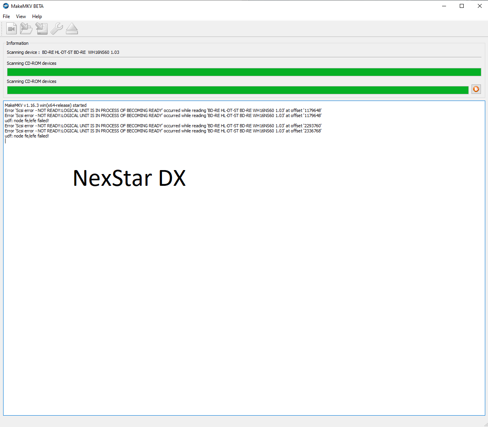Select the last 'udf: node fe/efe failed!' line
The image size is (488, 427).
[x=27, y=136]
